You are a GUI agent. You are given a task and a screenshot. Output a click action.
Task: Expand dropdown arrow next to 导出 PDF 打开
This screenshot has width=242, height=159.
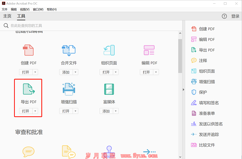(x=35, y=111)
